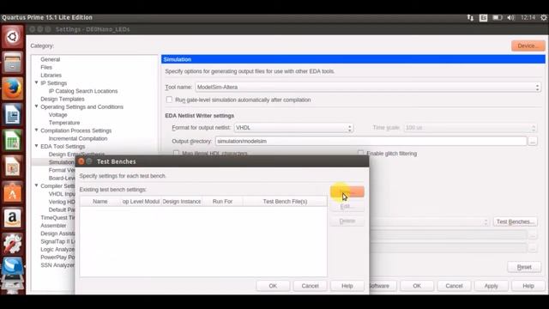Click the Reset button
549x309 pixels.
524,267
